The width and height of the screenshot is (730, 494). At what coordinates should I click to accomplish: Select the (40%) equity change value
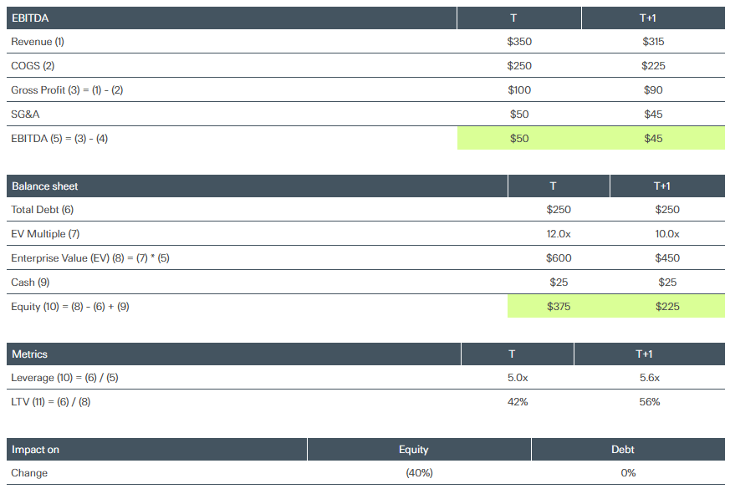pyautogui.click(x=419, y=473)
